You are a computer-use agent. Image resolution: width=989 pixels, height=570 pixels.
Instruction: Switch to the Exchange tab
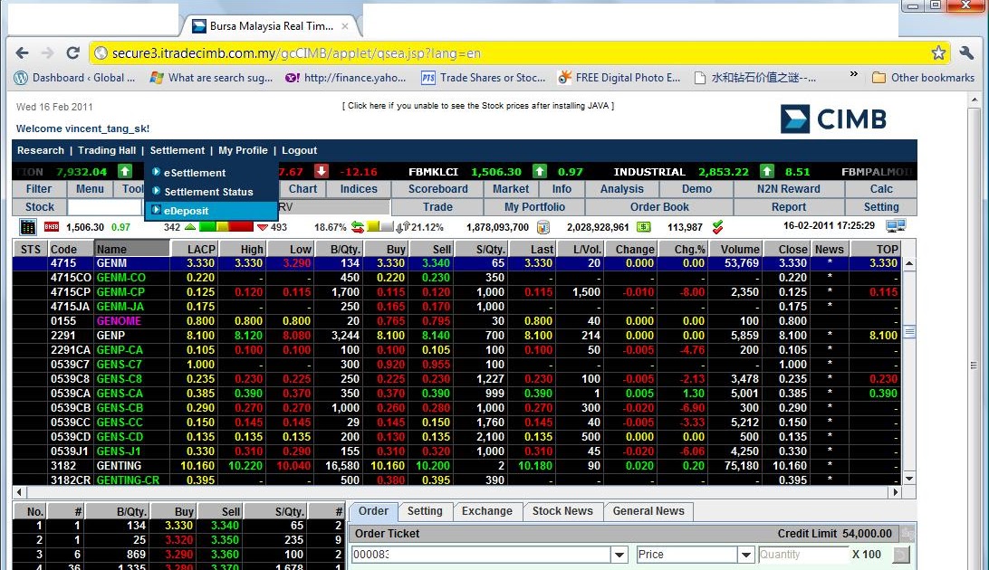coord(487,511)
